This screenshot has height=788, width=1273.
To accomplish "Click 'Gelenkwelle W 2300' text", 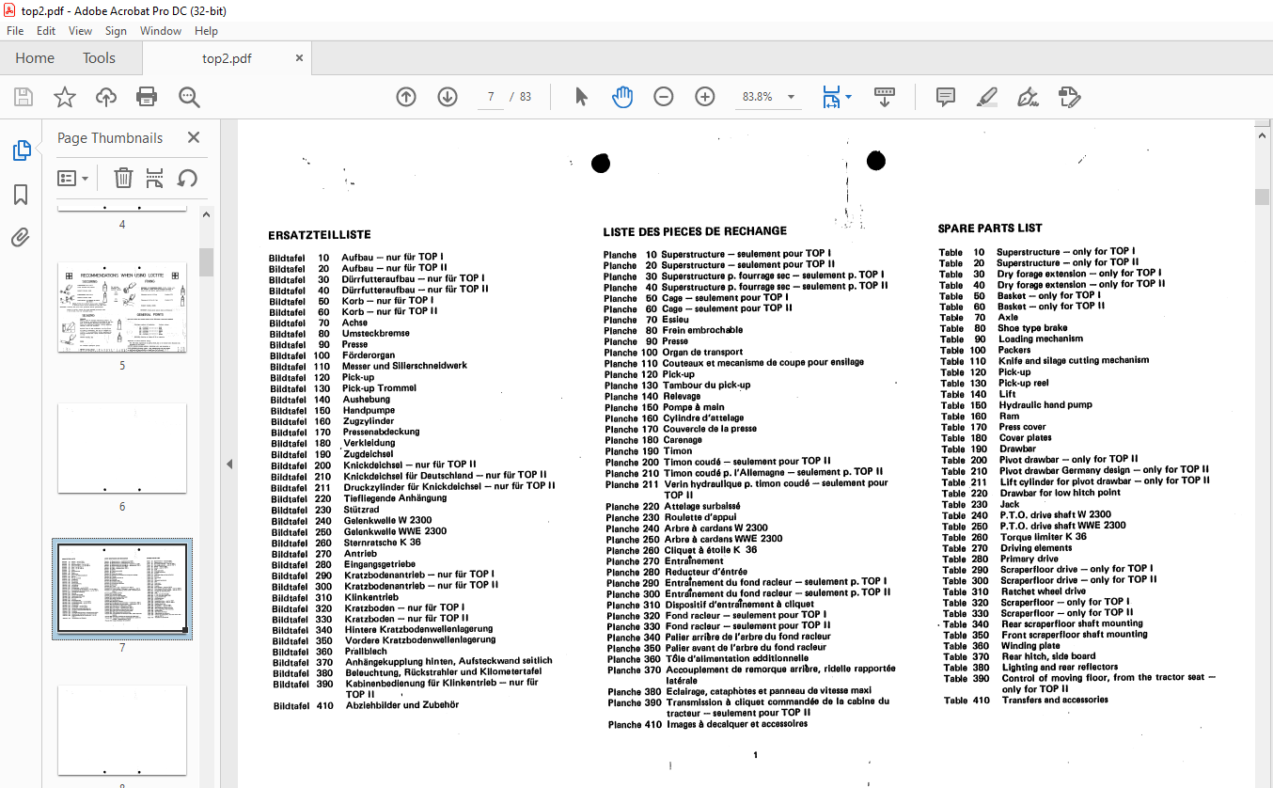I will 387,520.
